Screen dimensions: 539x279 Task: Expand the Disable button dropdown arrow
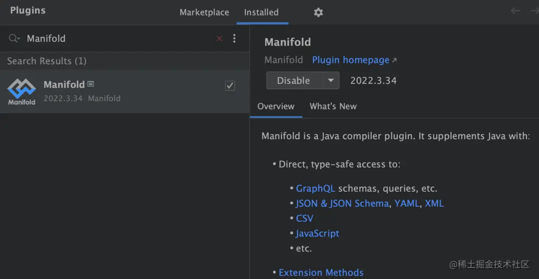(330, 80)
